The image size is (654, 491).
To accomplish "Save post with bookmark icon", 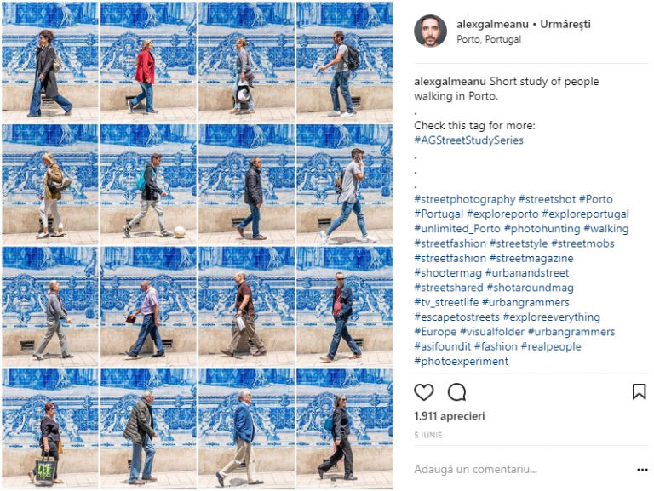I will pyautogui.click(x=639, y=391).
